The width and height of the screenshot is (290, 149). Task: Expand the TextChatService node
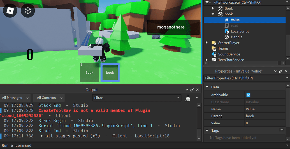pos(207,60)
